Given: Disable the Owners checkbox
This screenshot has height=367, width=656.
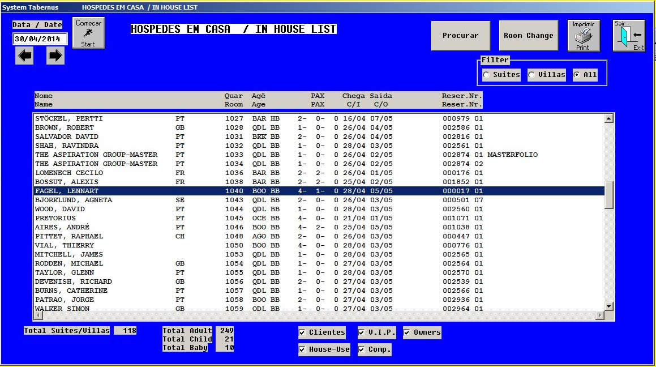Looking at the screenshot, I should [x=408, y=332].
